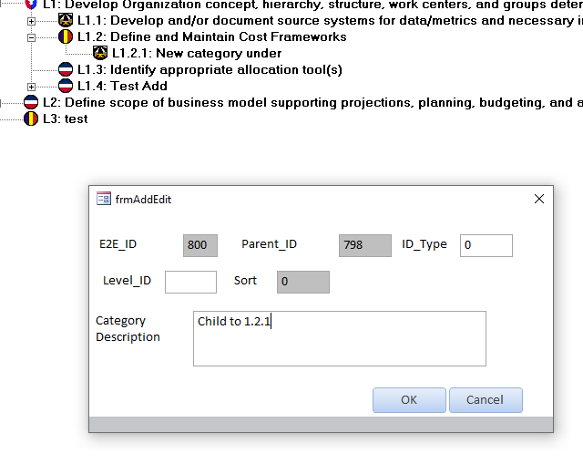Screen dimensions: 583x464
Task: Click the E2E_ID label
Action: coord(118,244)
